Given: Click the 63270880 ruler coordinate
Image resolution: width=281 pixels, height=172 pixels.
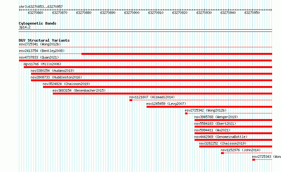Looking at the screenshot, I should [x=84, y=13].
